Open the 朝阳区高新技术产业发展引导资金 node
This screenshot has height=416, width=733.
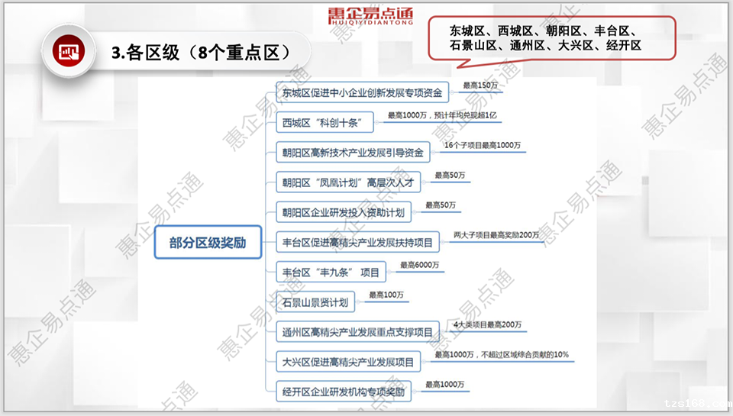[x=353, y=152]
